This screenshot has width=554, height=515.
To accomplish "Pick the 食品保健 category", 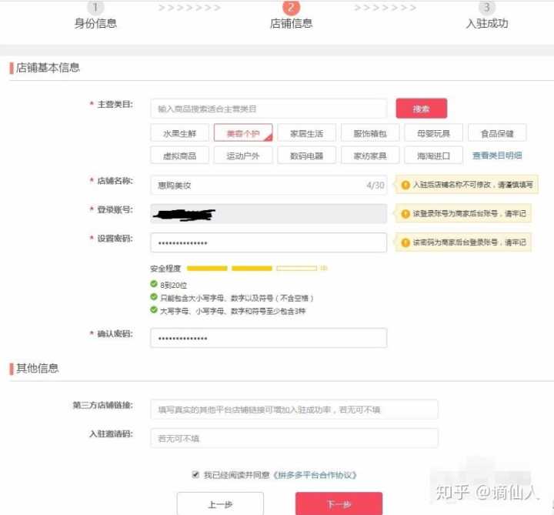I will point(497,133).
